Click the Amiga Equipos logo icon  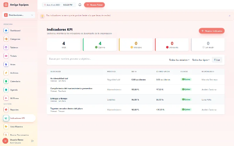(6, 5)
